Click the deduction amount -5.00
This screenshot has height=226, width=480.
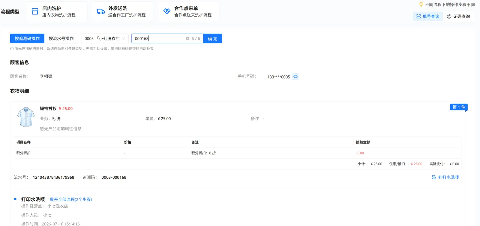coord(360,153)
